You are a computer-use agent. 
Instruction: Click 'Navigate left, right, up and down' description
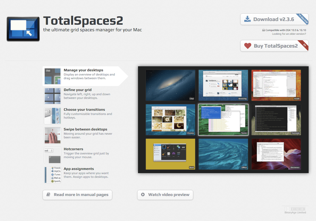[x=87, y=96]
